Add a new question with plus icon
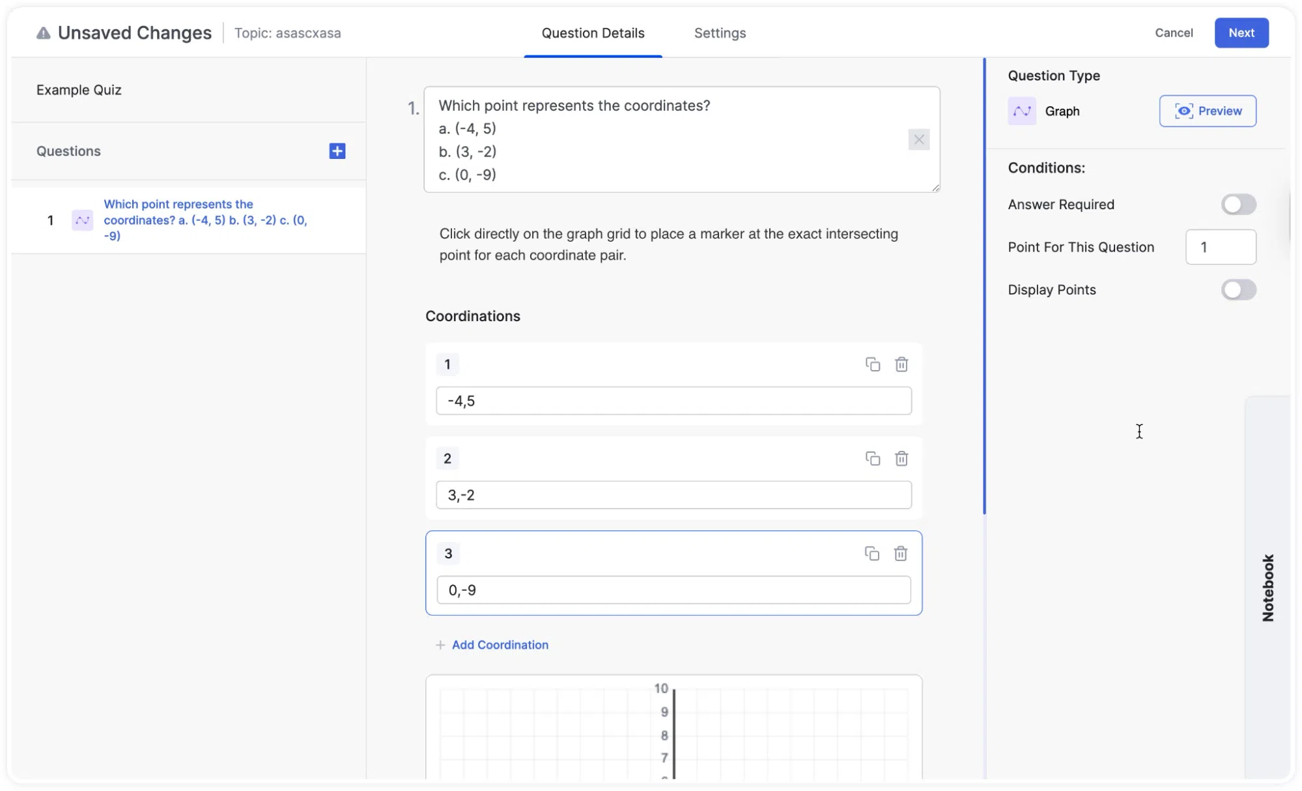Screen dimensions: 1302x791 (337, 151)
